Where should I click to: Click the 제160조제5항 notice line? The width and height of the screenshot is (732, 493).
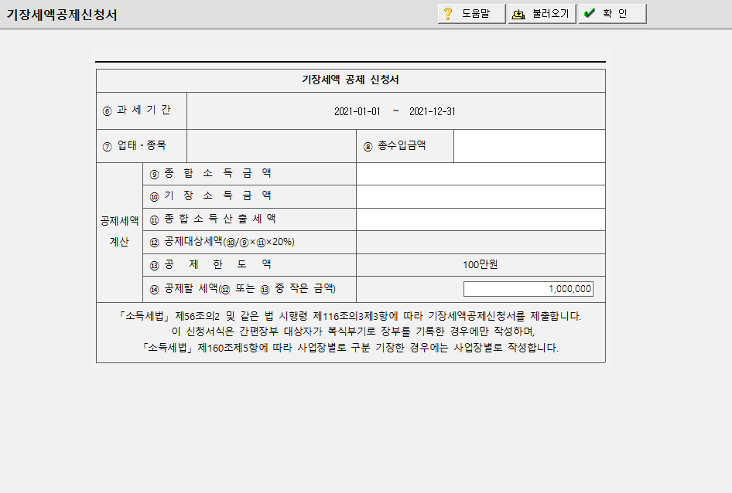click(350, 348)
